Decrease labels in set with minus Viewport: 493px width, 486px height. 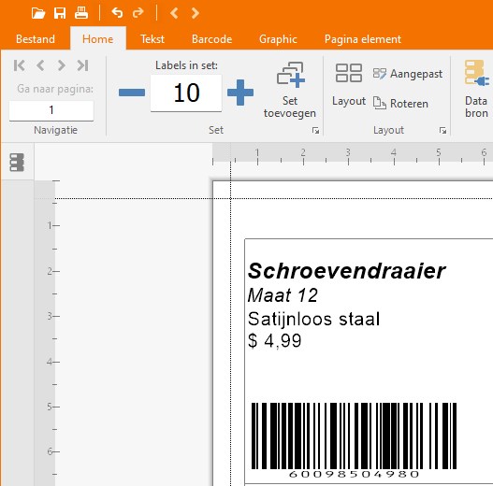pos(132,93)
